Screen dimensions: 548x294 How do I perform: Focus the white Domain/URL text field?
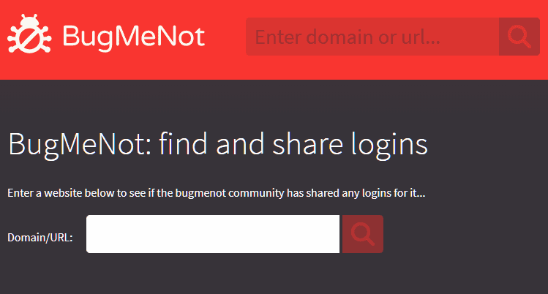click(x=213, y=234)
